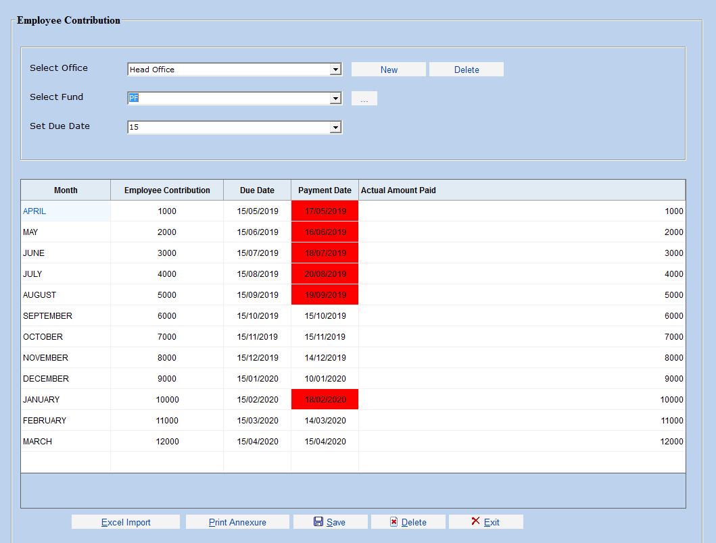Click the Exit button label
The image size is (716, 543).
(492, 523)
